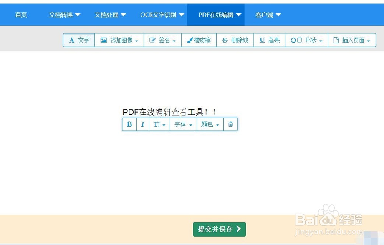Click the text PDF在线编辑查看工具！！
384x245 pixels.
pyautogui.click(x=169, y=112)
